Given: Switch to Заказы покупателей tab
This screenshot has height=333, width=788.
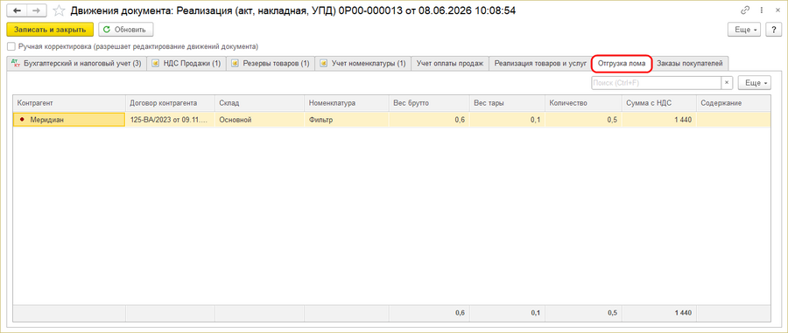Looking at the screenshot, I should (690, 64).
